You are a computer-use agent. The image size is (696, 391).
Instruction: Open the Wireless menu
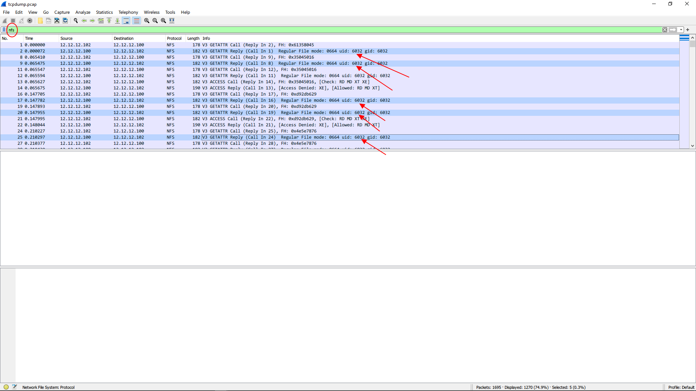click(x=152, y=12)
